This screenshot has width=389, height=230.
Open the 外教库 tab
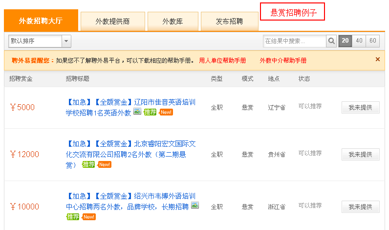point(173,22)
